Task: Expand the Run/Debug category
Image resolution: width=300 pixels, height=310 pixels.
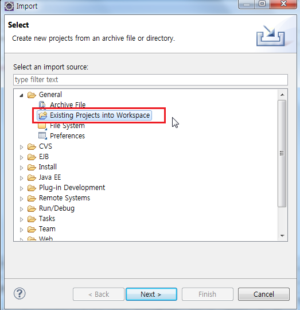Action: point(21,209)
